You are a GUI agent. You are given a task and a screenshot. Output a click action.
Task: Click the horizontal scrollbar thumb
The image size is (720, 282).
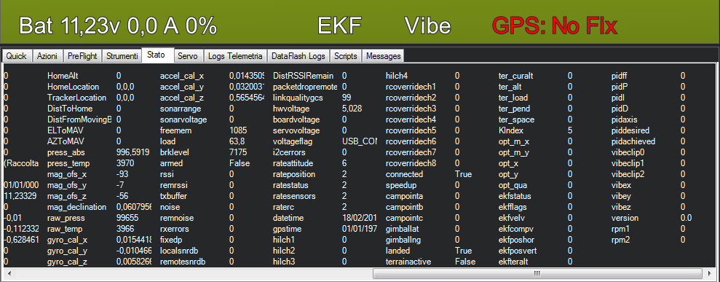pyautogui.click(x=538, y=274)
